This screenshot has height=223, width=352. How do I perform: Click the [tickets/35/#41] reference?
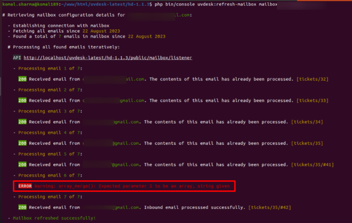click(312, 165)
